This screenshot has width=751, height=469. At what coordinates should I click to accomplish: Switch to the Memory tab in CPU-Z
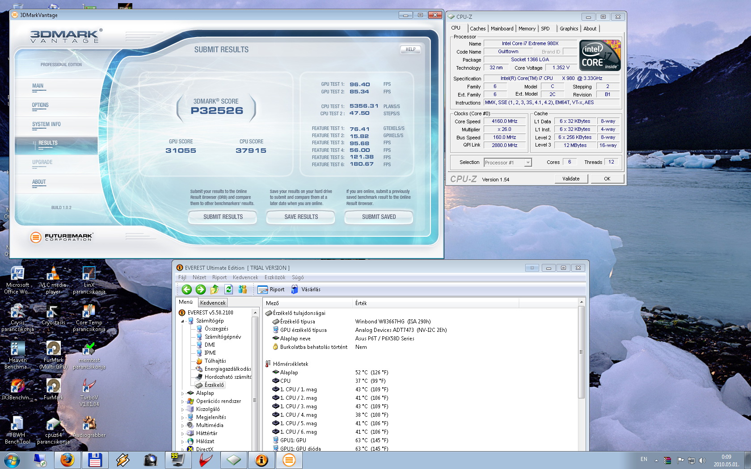[527, 29]
